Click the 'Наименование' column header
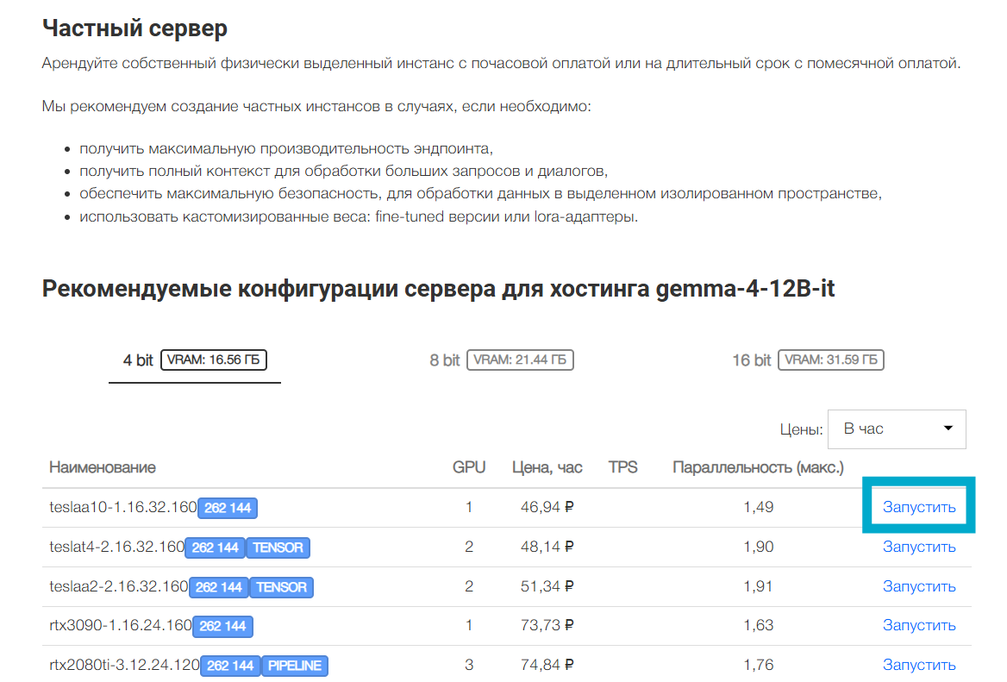 [102, 467]
